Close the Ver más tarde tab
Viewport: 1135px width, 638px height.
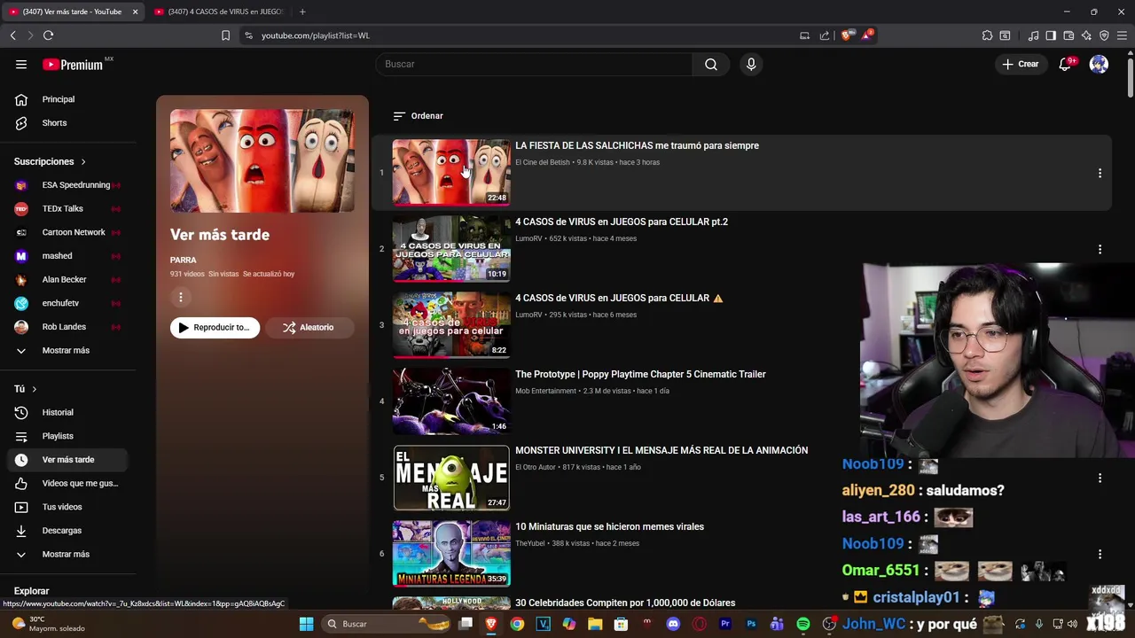[x=135, y=12]
